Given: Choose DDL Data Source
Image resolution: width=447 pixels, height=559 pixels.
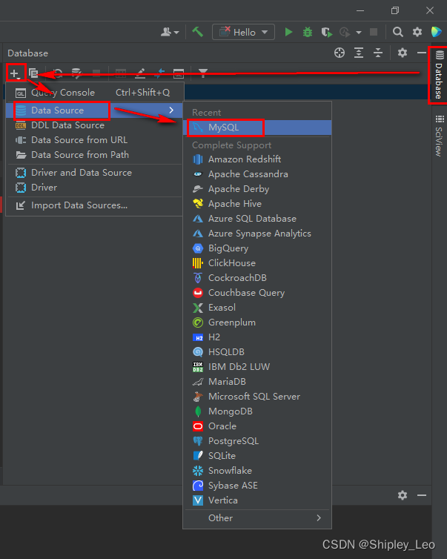Looking at the screenshot, I should click(94, 125).
